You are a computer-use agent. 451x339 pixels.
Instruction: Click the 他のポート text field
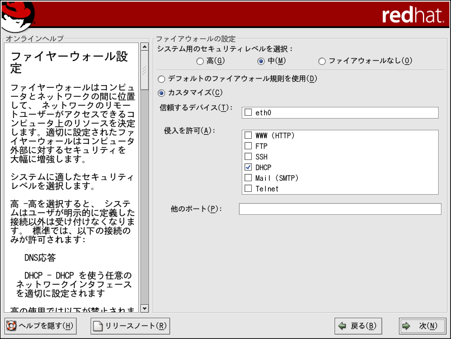tap(340, 209)
